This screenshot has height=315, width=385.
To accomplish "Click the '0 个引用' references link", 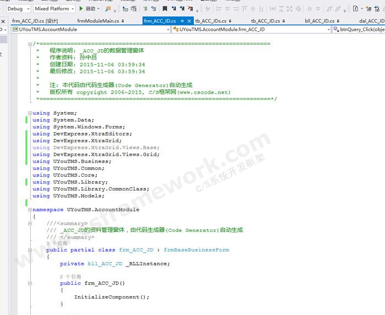I will [x=70, y=276].
